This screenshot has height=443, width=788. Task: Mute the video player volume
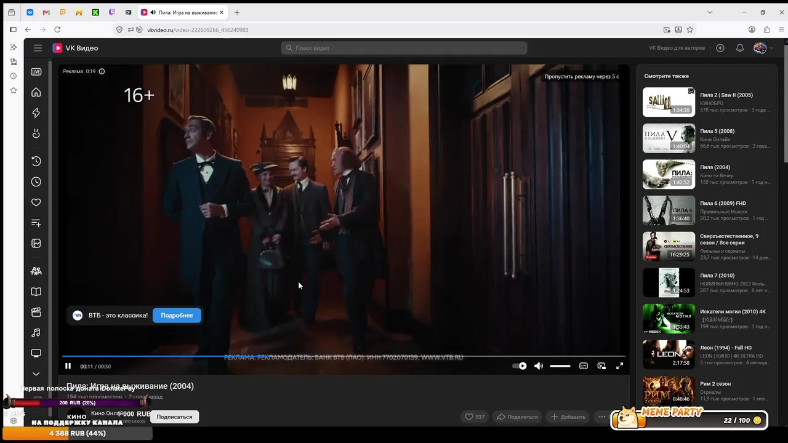click(539, 366)
